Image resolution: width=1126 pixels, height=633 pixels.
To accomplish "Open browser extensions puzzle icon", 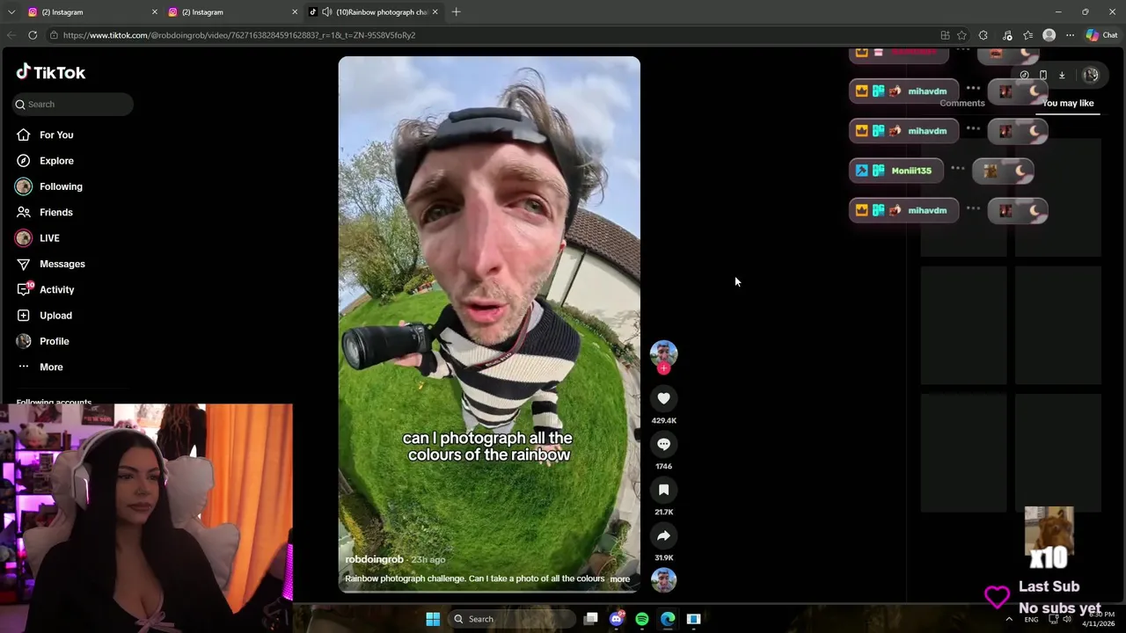I will pyautogui.click(x=983, y=35).
